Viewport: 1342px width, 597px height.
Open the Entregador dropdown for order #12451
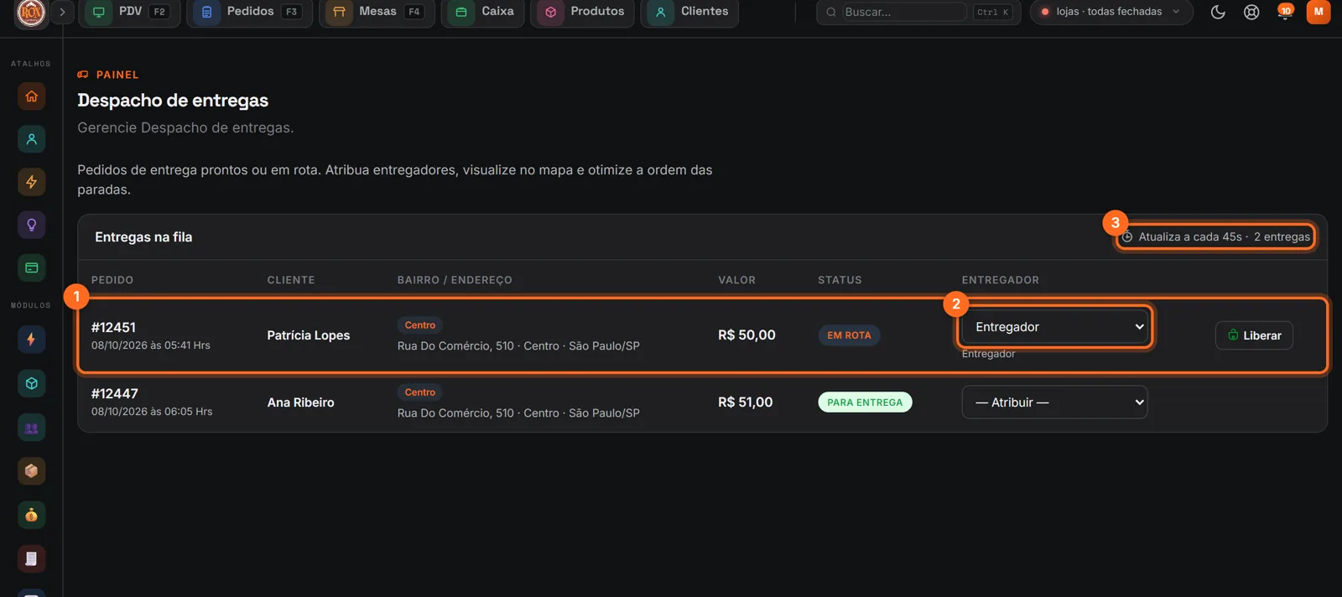coord(1054,327)
